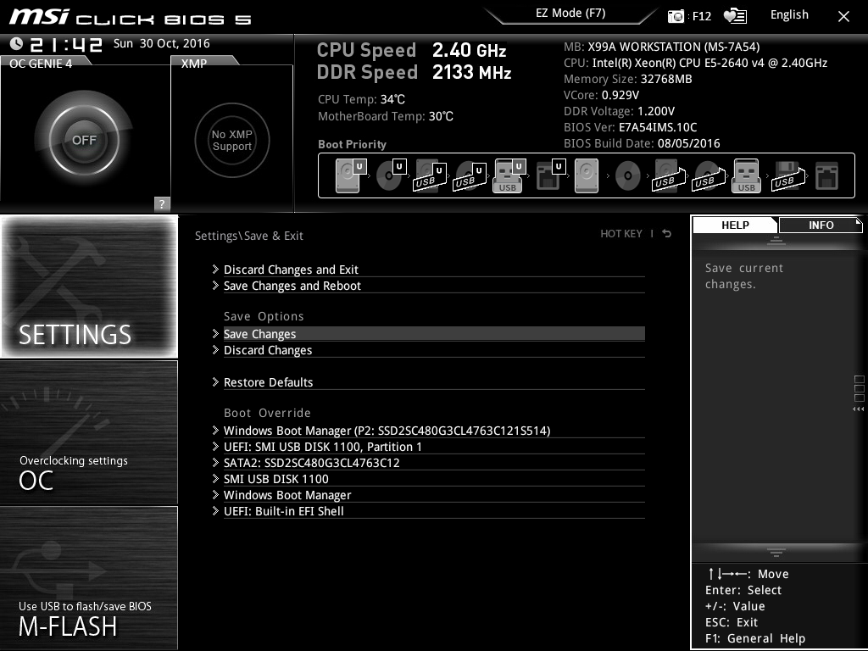Click the scroll-down handle in help panel
This screenshot has width=868, height=651.
point(776,553)
